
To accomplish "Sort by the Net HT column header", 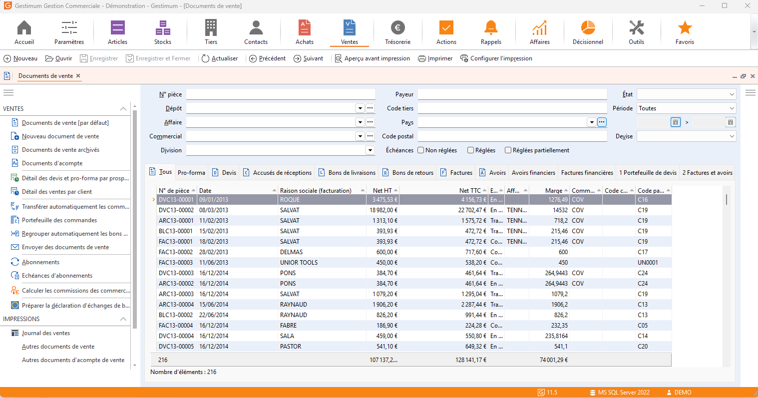I will (x=382, y=191).
